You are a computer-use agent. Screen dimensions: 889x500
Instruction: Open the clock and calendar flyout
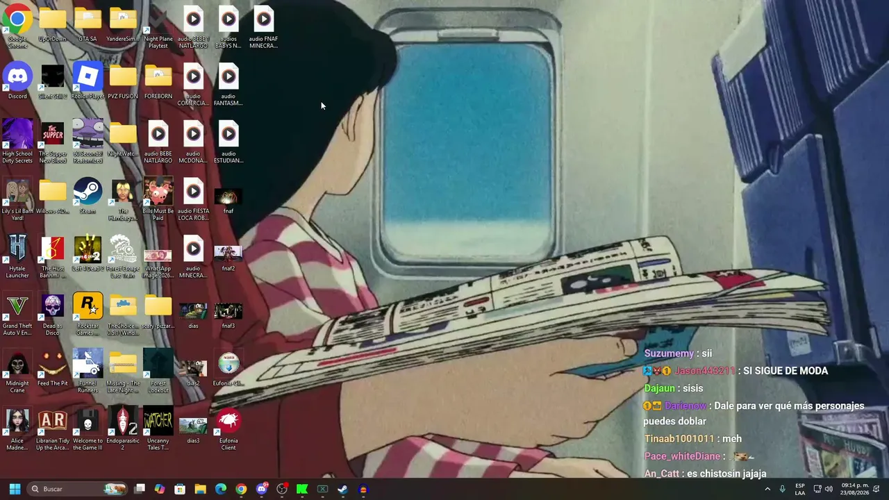point(855,489)
